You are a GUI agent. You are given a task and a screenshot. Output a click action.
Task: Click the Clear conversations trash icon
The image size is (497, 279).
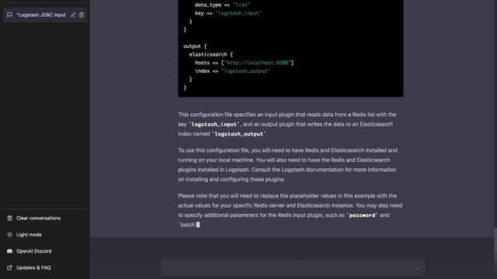point(9,219)
